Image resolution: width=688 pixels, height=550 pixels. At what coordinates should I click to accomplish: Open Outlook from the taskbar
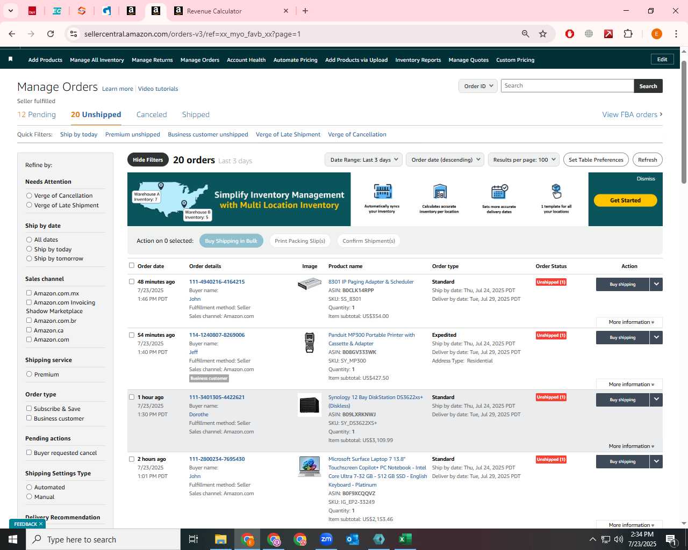point(353,539)
